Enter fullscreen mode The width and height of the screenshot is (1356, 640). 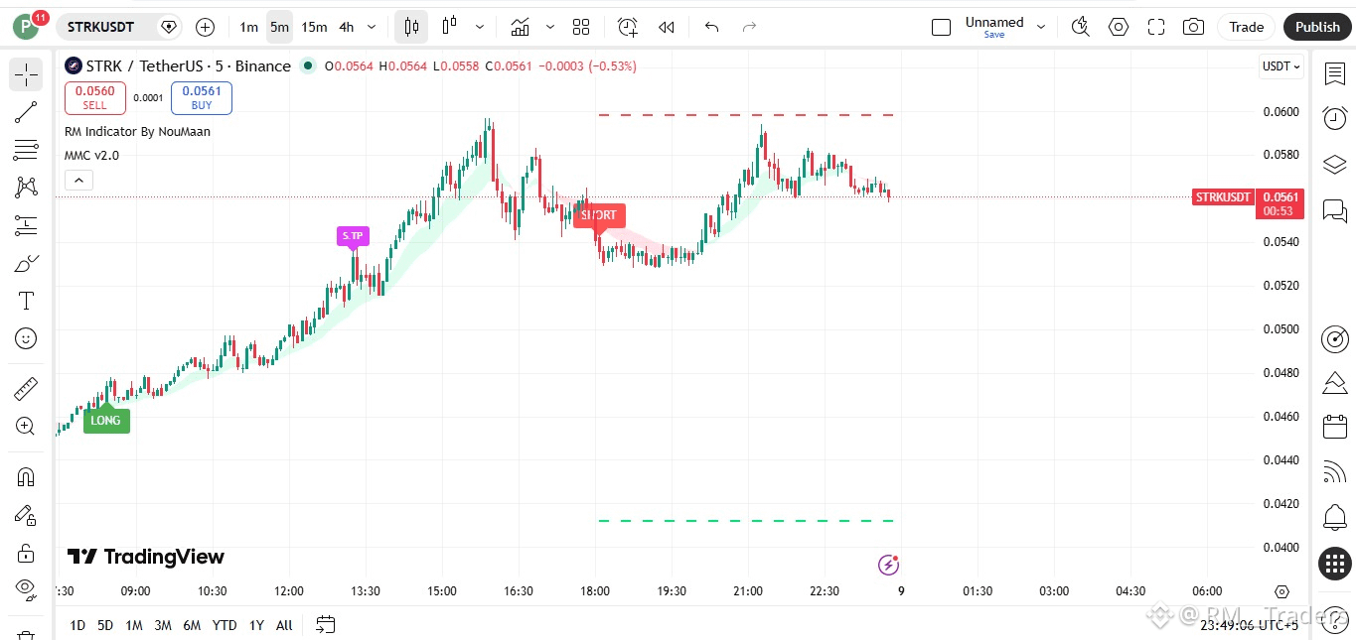click(1156, 27)
